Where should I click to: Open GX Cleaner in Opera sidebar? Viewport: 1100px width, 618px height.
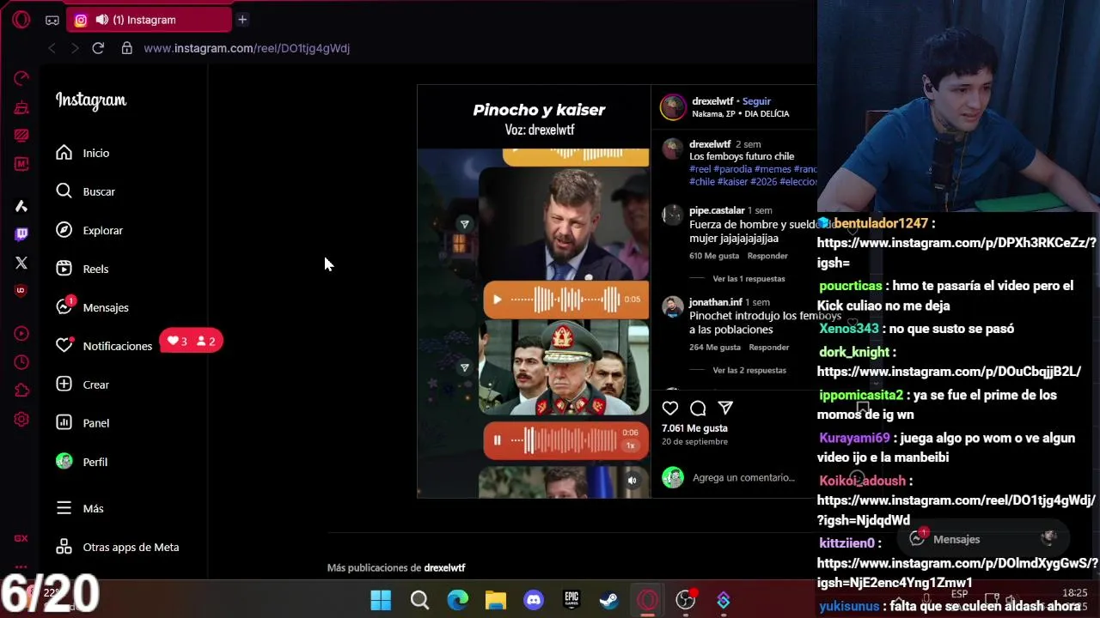[x=21, y=107]
